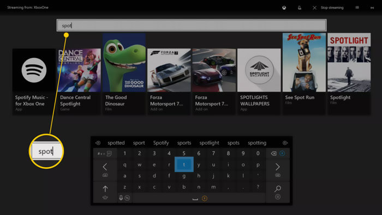The image size is (382, 215).
Task: Click the 5 number key
Action: click(184, 153)
